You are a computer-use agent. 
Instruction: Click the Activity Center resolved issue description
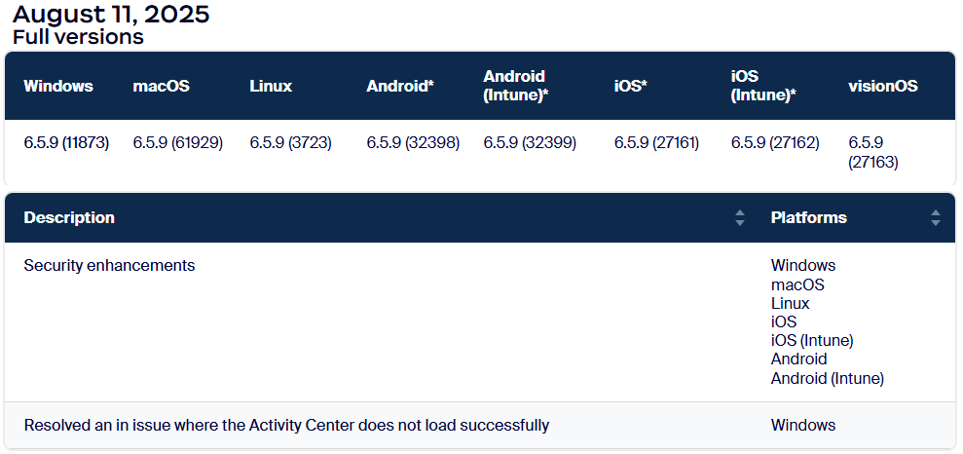[x=286, y=426]
